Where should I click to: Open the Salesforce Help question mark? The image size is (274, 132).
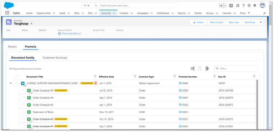coord(243,5)
